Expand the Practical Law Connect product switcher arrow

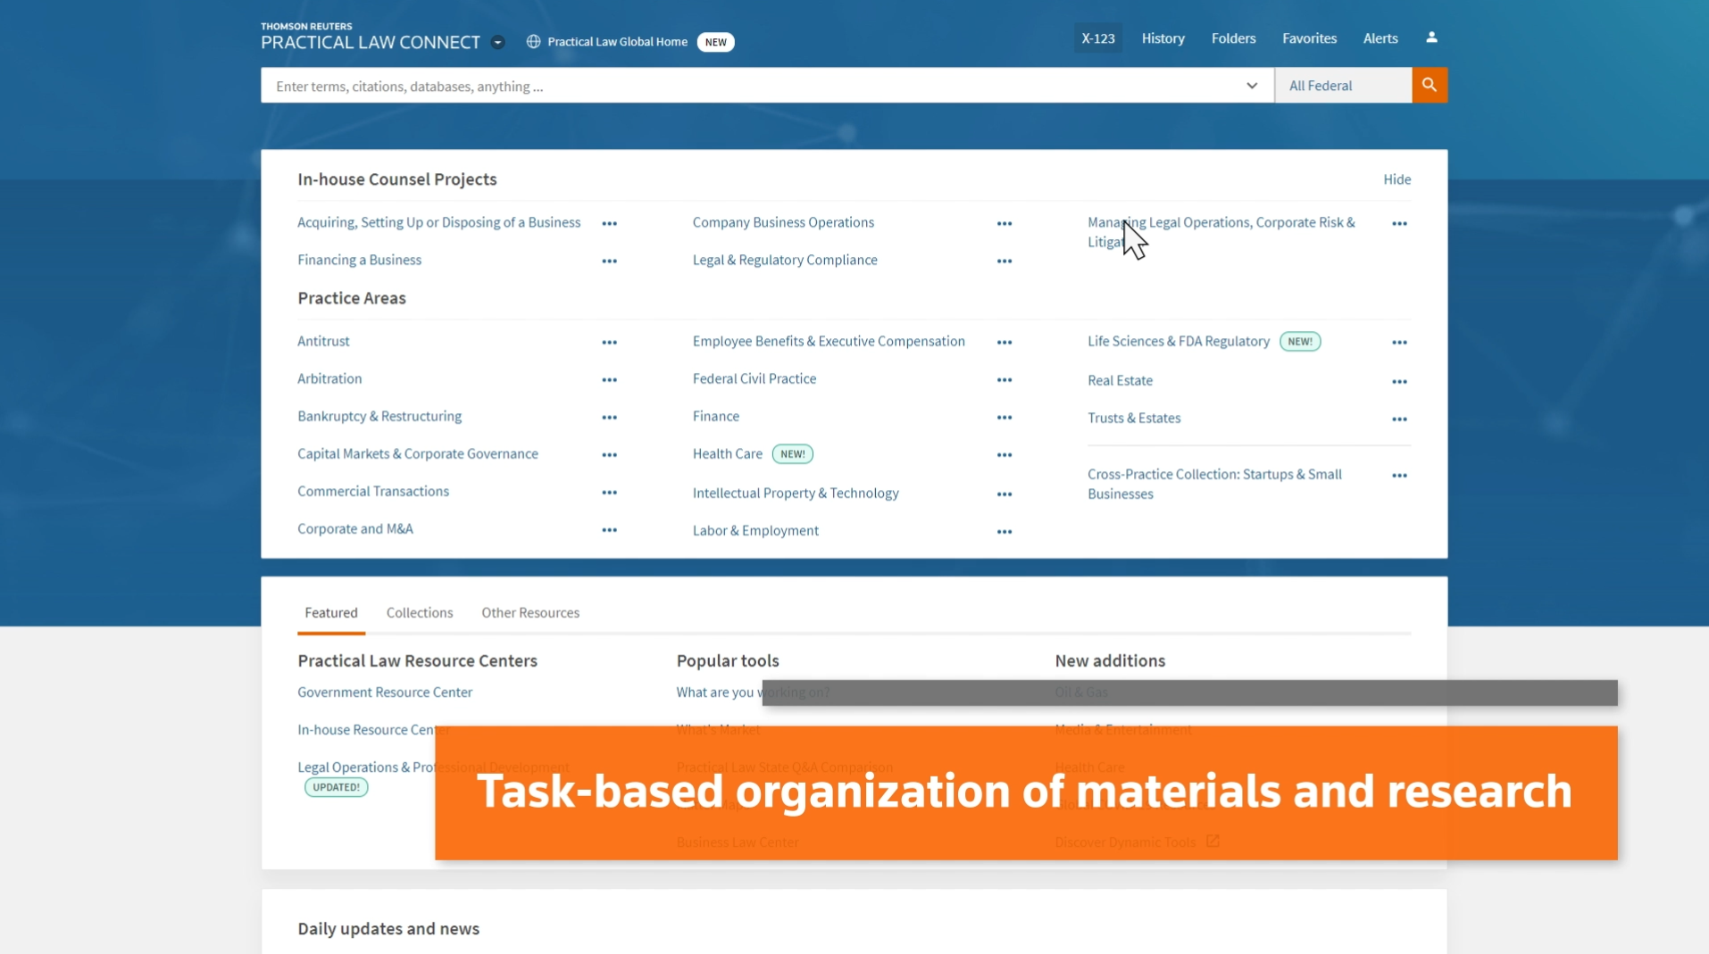pos(498,43)
